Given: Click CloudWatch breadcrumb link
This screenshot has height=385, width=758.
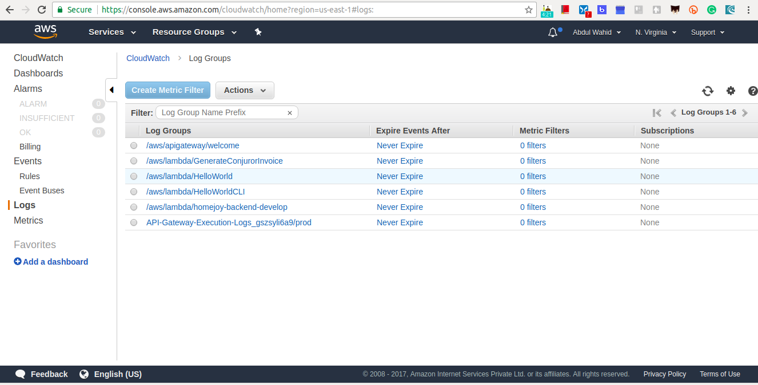Looking at the screenshot, I should [148, 58].
